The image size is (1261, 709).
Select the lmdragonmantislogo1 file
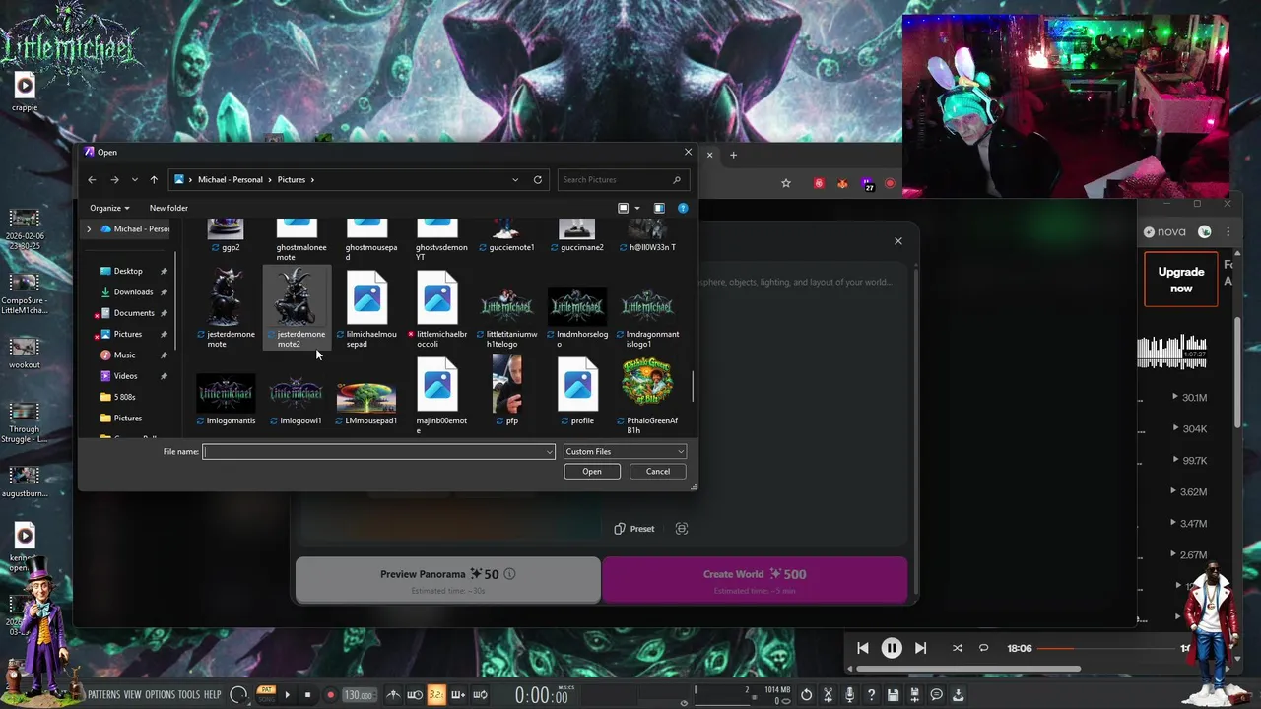pyautogui.click(x=648, y=315)
